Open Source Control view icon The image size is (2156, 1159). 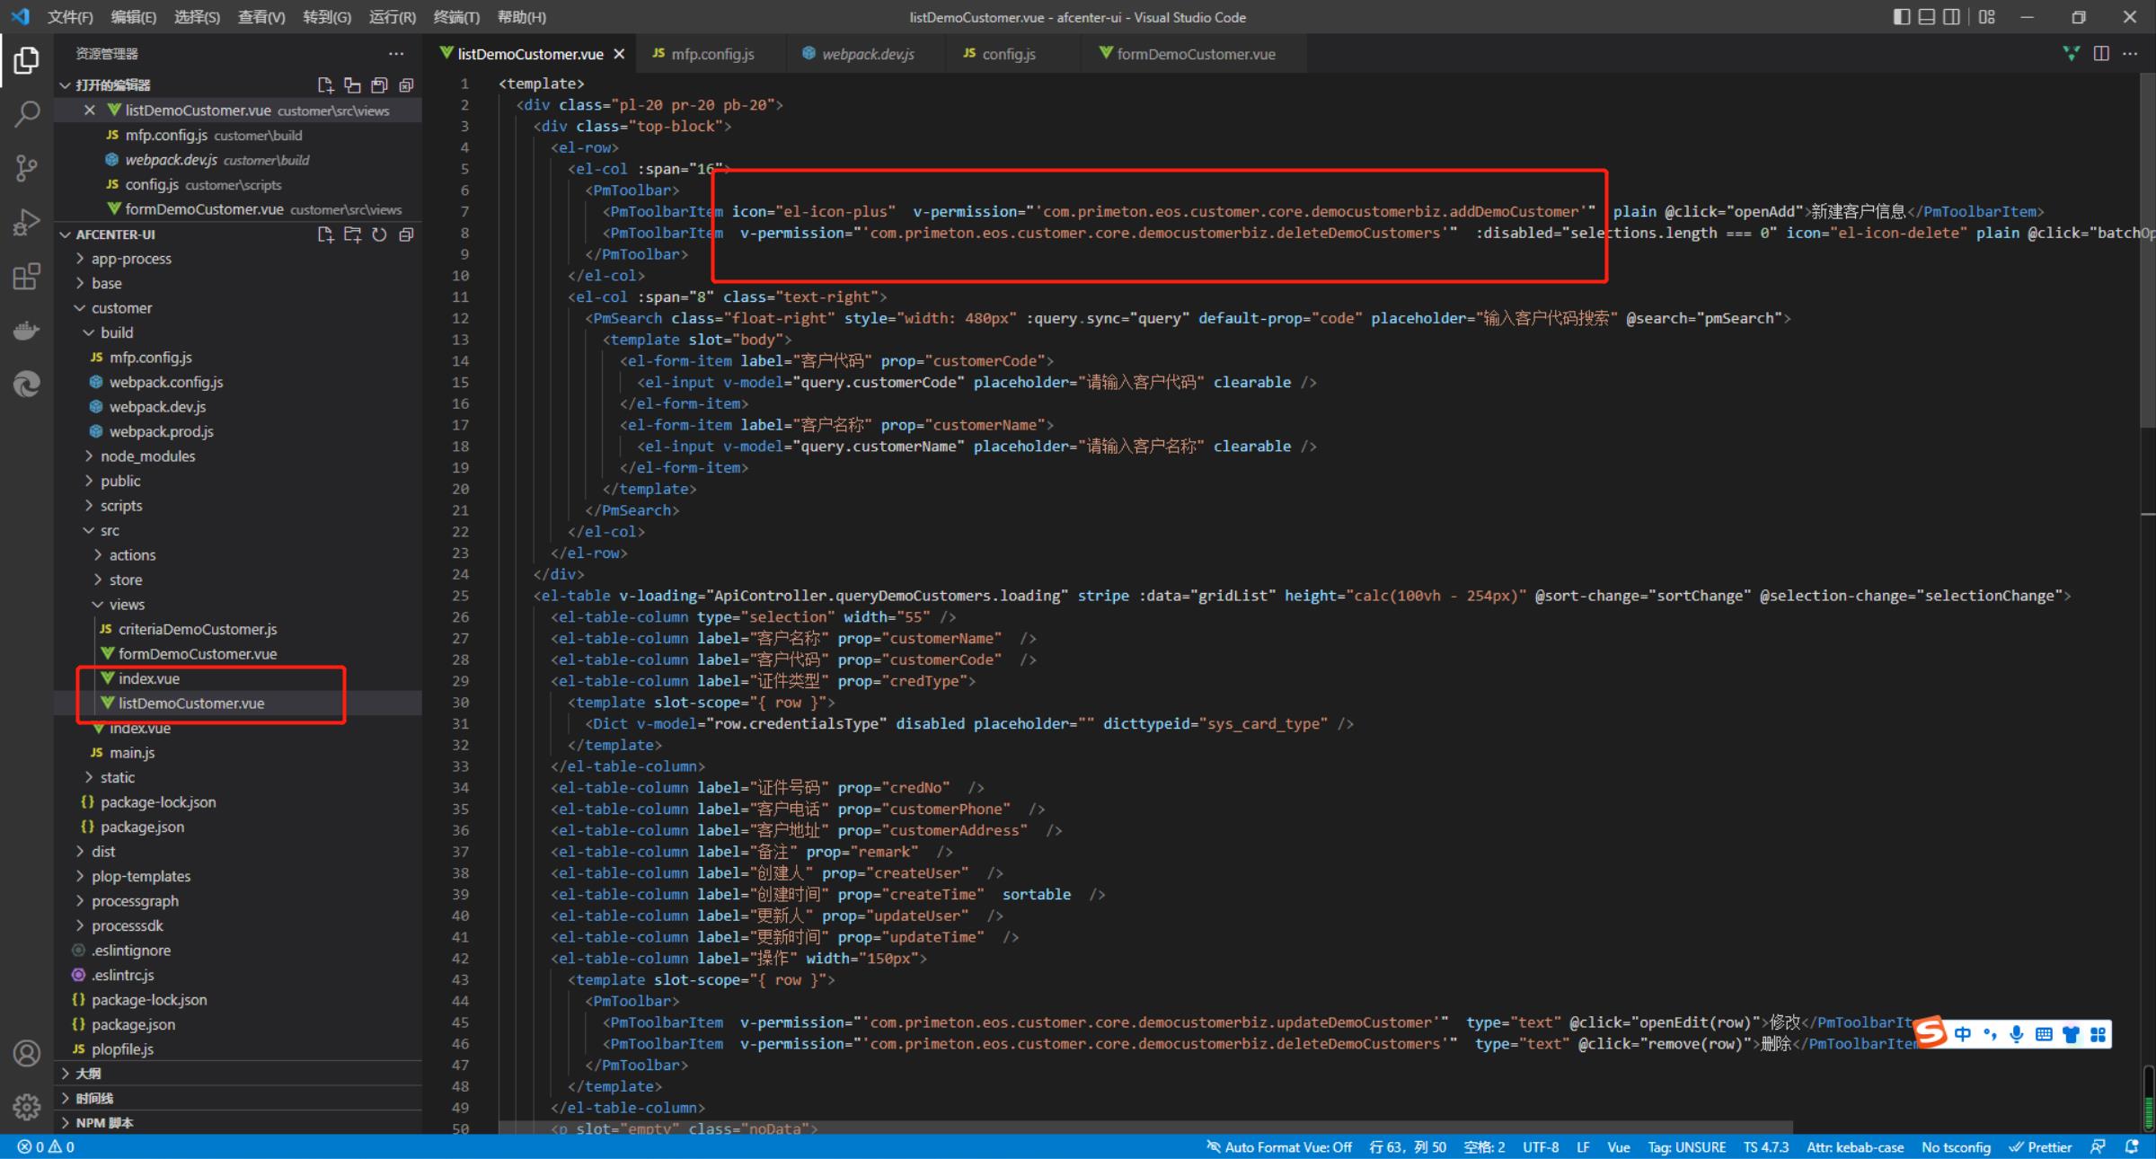click(x=27, y=168)
